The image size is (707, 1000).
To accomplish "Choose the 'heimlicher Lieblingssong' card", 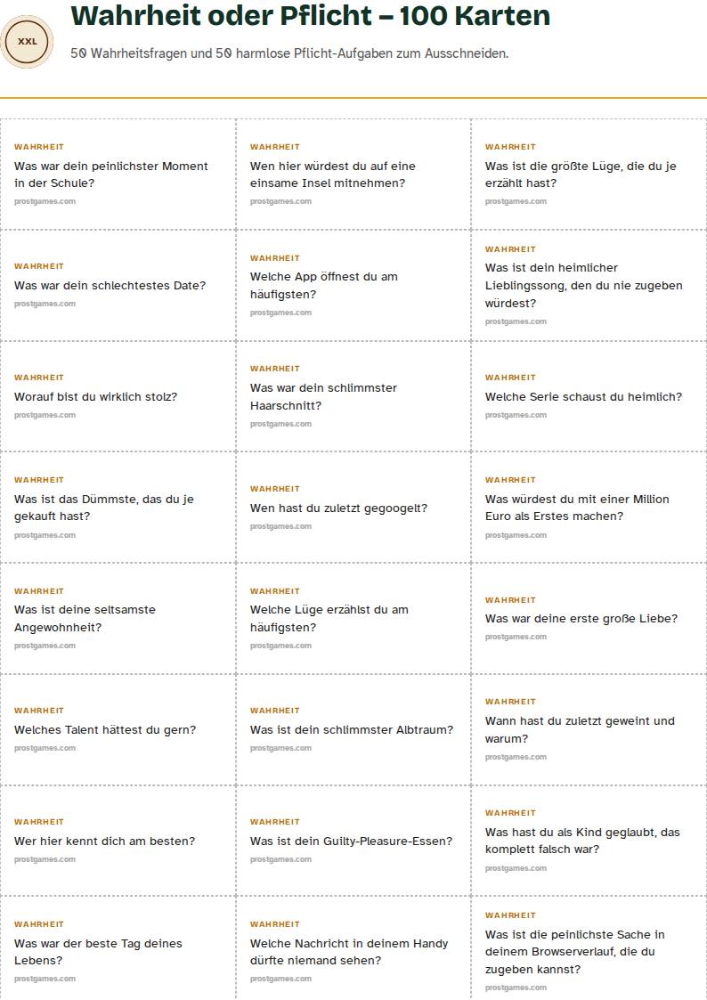I will point(589,285).
